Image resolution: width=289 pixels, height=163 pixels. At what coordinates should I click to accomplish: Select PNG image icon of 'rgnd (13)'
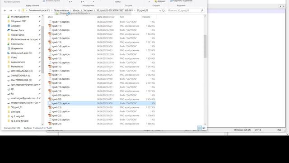[50, 42]
